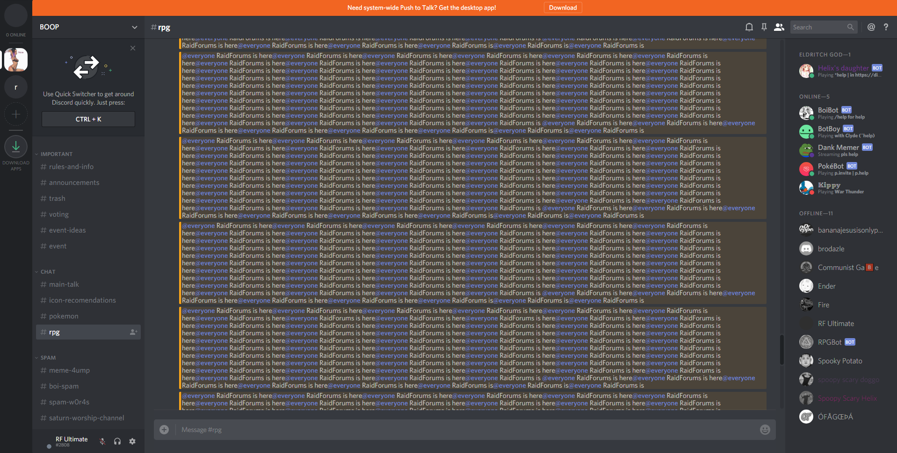The image size is (897, 453).
Task: Click the Download desktop app button
Action: (563, 7)
